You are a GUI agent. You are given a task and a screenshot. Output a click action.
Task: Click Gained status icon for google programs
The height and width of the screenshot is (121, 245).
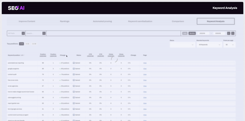click(x=74, y=69)
